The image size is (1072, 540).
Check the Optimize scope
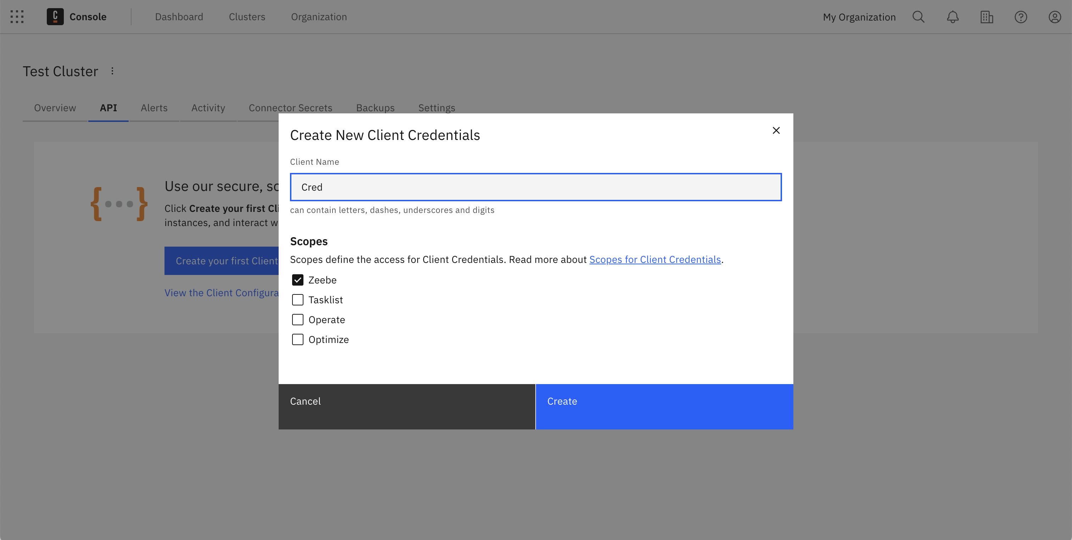[297, 339]
